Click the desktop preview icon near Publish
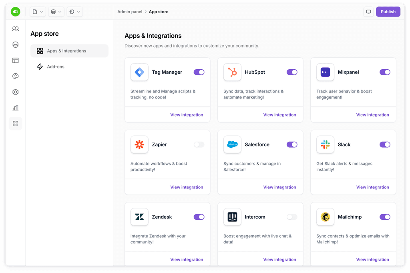The width and height of the screenshot is (410, 273). coord(368,12)
